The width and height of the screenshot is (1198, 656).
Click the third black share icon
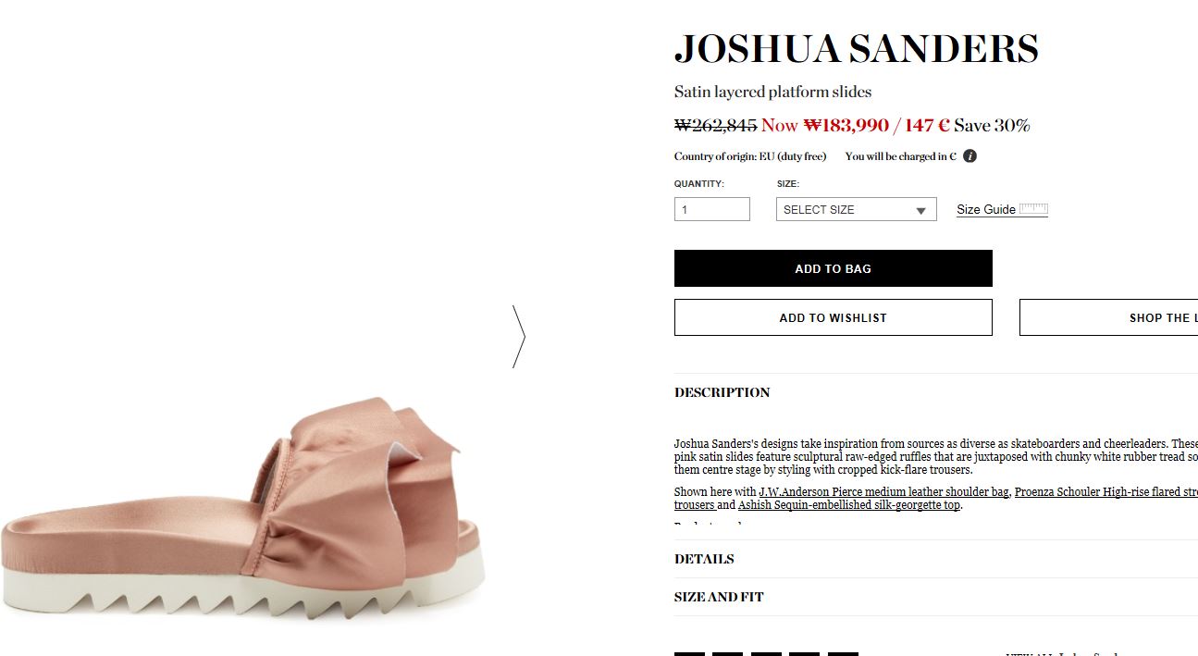[x=766, y=653]
